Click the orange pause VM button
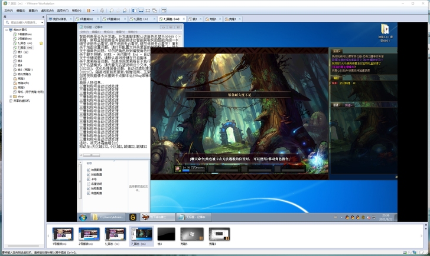 click(89, 11)
